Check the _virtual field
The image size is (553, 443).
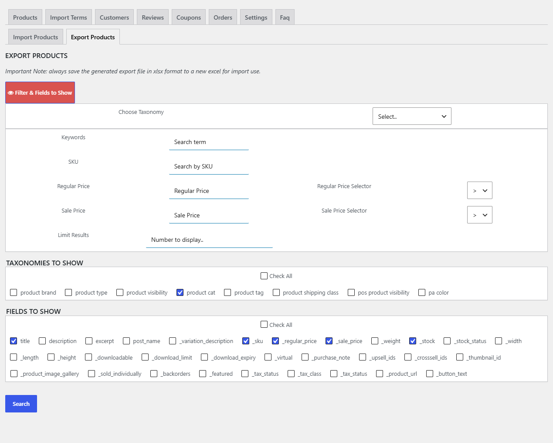[x=268, y=357]
